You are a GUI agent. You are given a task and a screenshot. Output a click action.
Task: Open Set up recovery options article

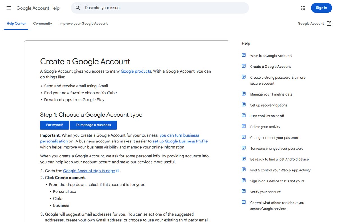point(269,105)
